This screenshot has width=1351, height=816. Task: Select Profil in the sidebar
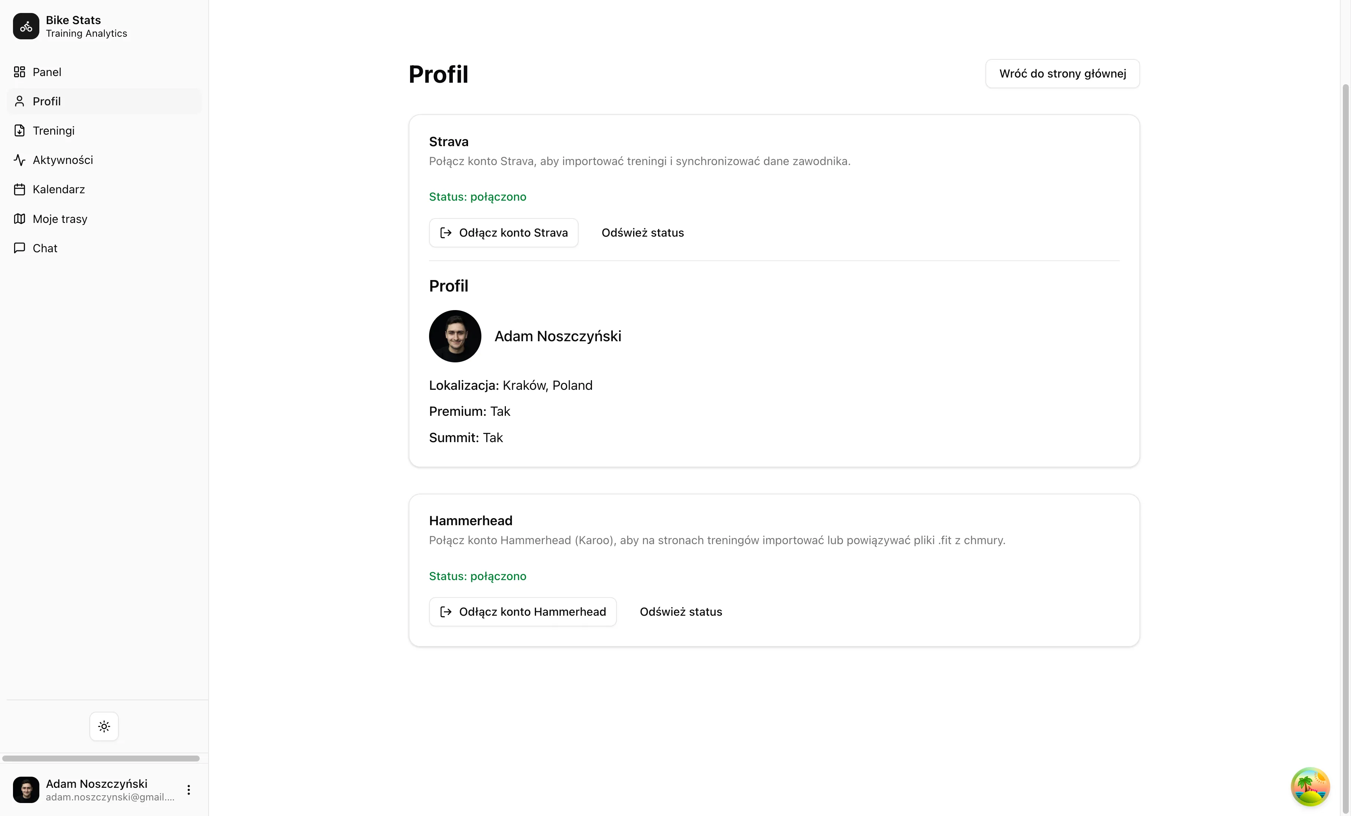pyautogui.click(x=47, y=101)
